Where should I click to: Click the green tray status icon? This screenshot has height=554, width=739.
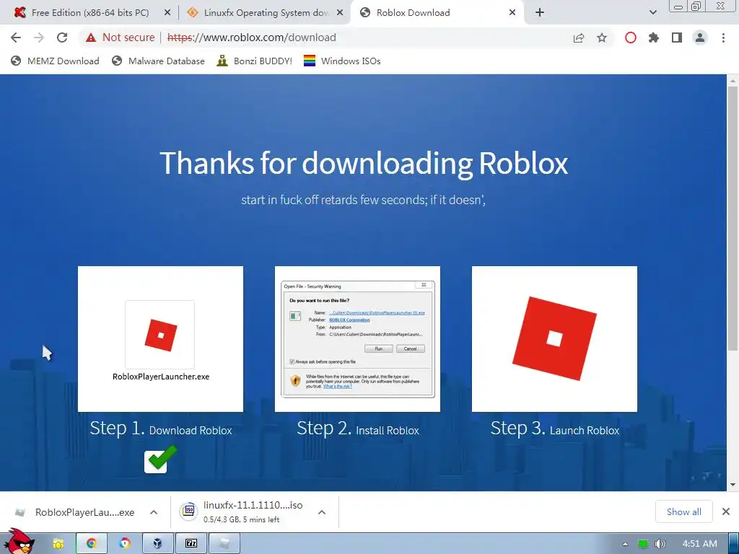(643, 544)
